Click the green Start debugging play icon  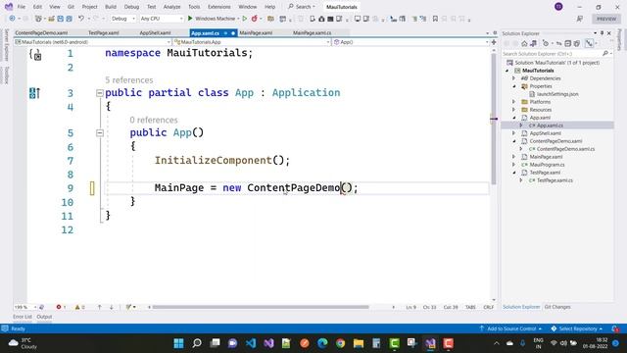[x=190, y=19]
